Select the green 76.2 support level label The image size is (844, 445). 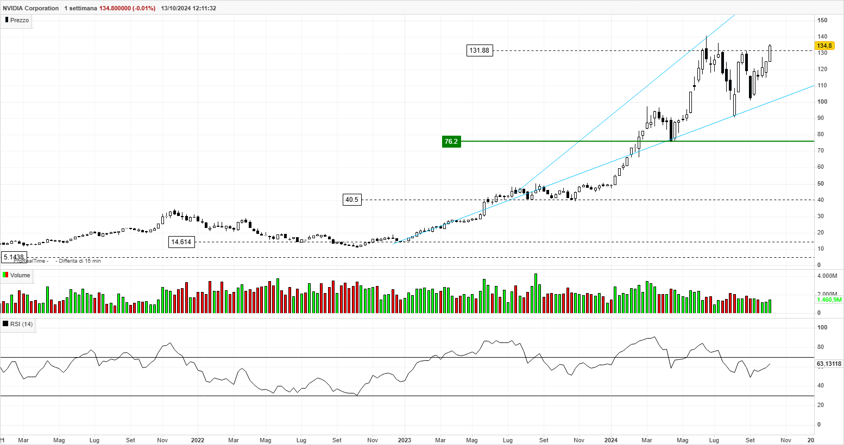point(451,142)
